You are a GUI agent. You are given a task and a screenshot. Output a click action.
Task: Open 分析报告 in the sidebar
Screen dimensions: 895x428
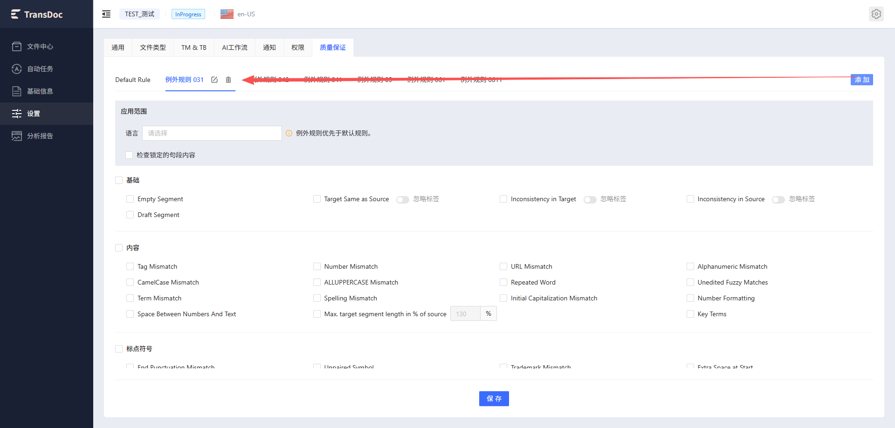coord(47,136)
